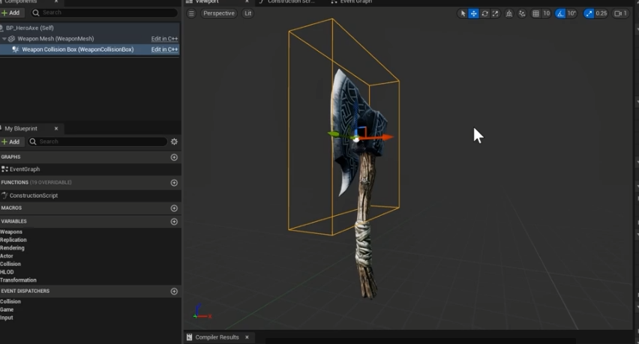
Task: Open camera speed setting
Action: (621, 13)
